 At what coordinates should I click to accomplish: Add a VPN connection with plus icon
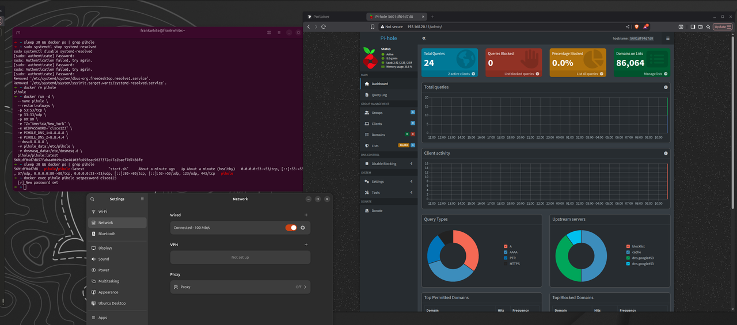tap(306, 244)
